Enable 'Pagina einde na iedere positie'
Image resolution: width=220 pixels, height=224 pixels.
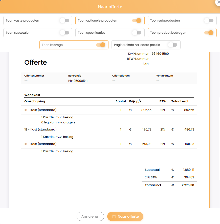(x=173, y=45)
